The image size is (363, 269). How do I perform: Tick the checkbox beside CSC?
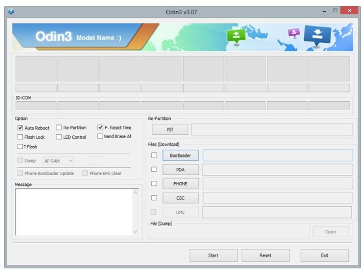(154, 198)
